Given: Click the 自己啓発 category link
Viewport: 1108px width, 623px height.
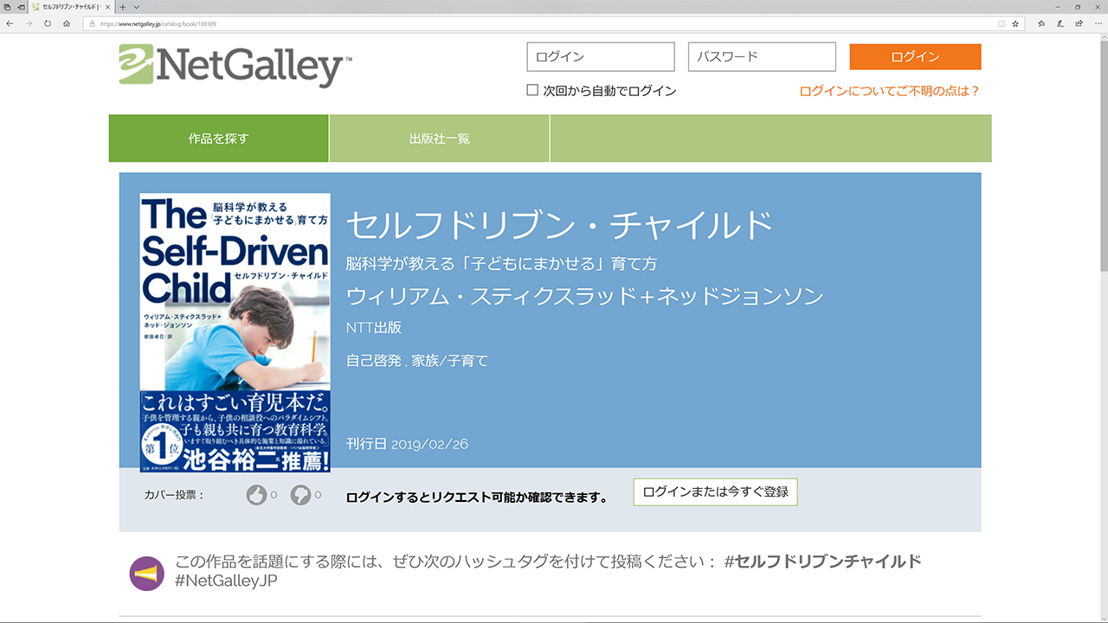Looking at the screenshot, I should pyautogui.click(x=374, y=361).
